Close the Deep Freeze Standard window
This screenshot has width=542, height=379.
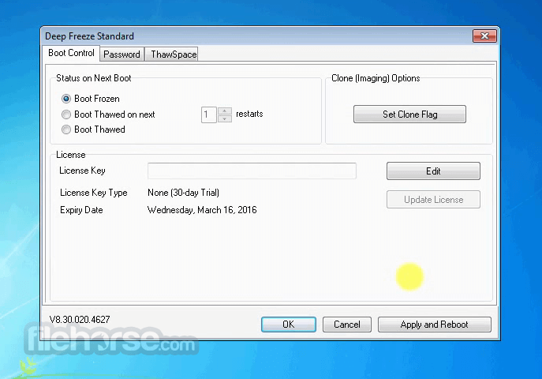coord(484,36)
